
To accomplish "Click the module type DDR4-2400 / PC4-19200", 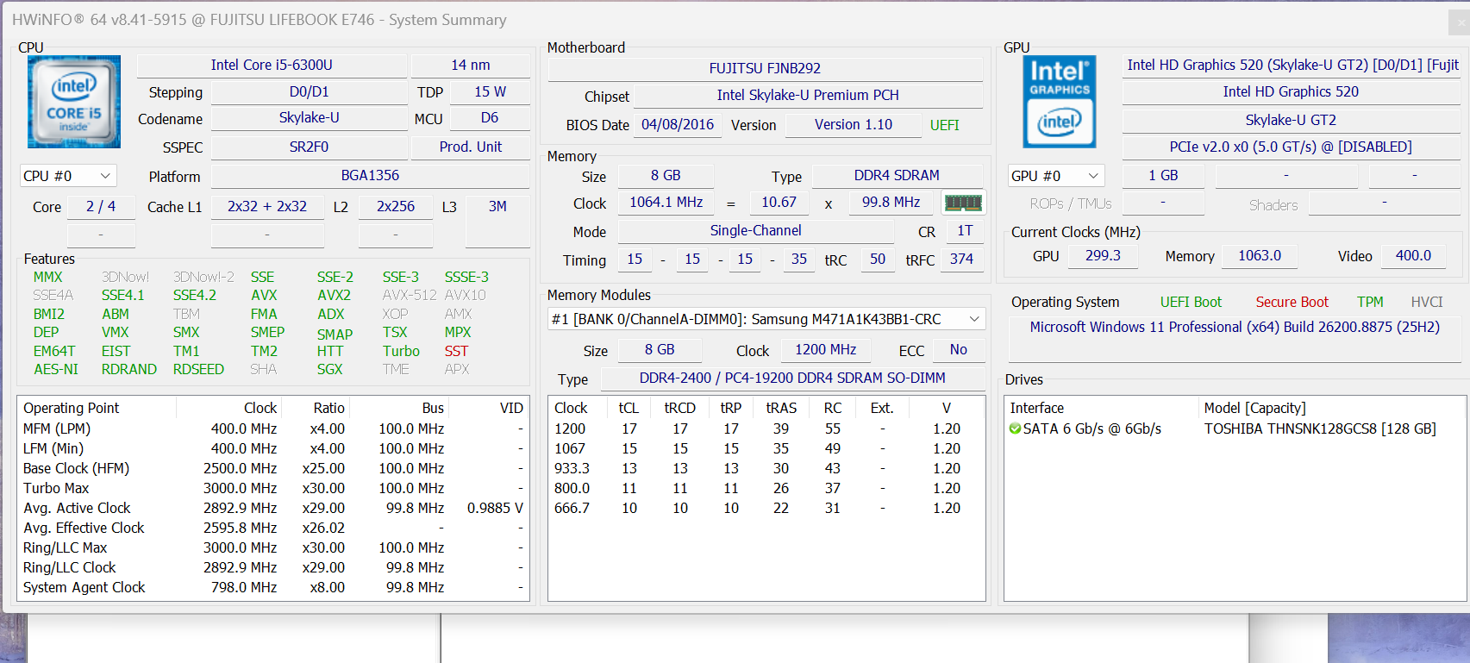I will [x=792, y=378].
